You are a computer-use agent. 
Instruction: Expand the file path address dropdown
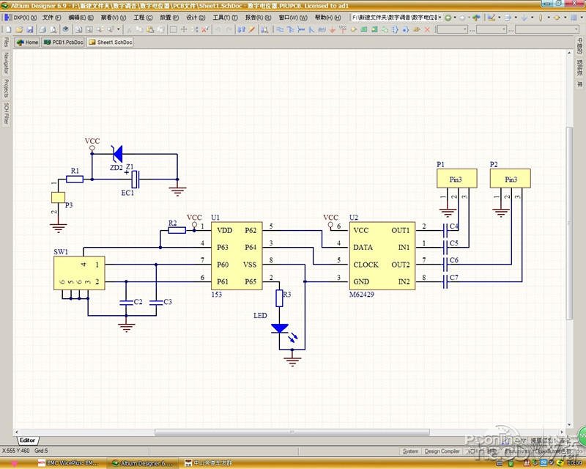[x=439, y=17]
